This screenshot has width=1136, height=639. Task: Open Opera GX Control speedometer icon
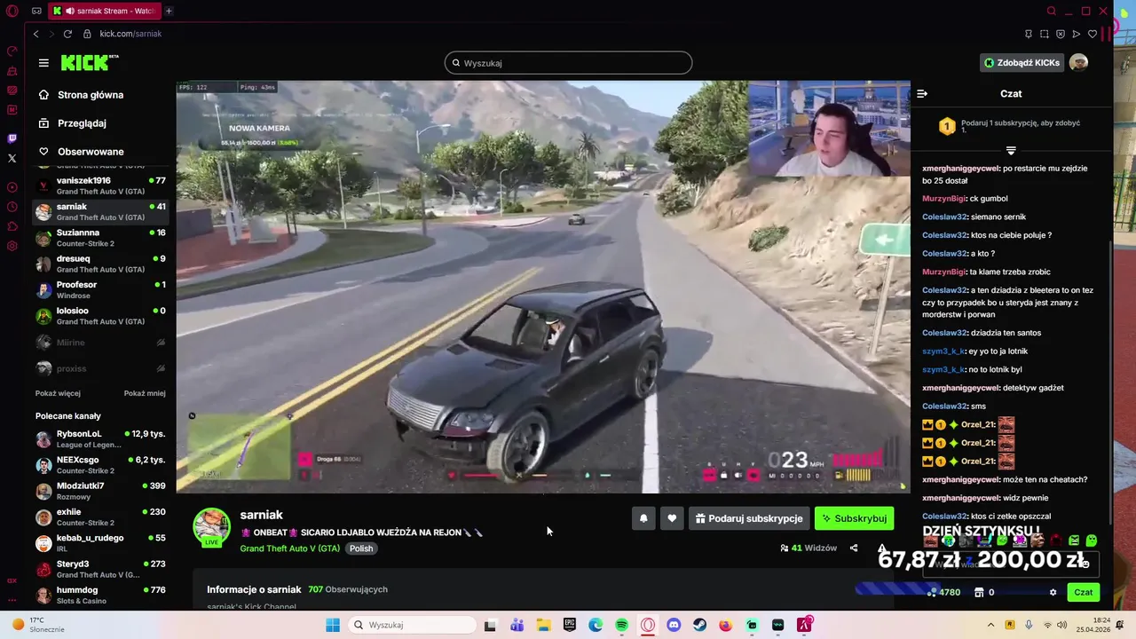pyautogui.click(x=12, y=51)
